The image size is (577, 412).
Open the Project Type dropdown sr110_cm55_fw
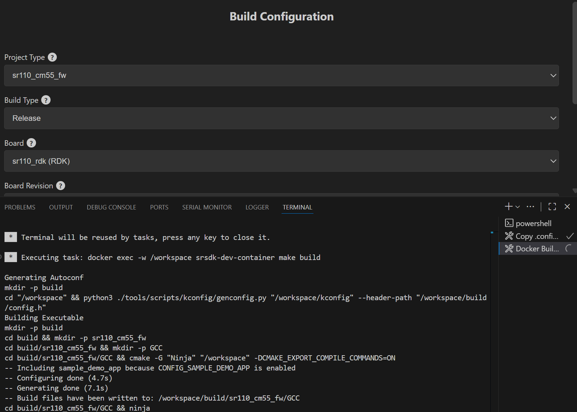[281, 75]
